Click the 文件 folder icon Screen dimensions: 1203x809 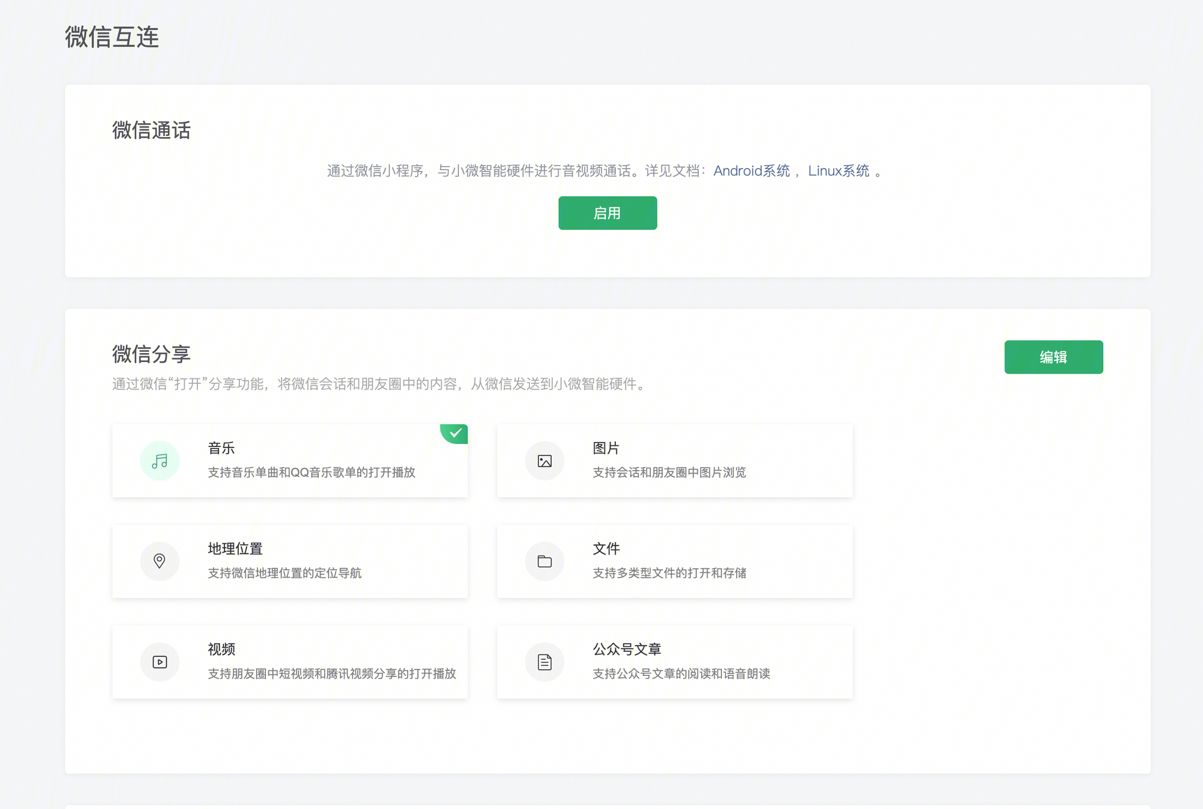(544, 561)
